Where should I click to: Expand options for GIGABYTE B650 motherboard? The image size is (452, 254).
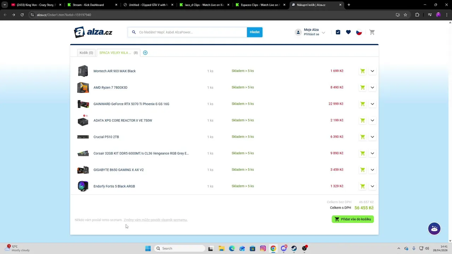point(372,170)
